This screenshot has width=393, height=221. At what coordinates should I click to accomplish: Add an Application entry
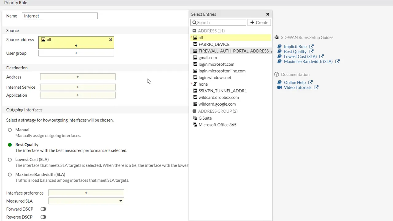(x=78, y=95)
